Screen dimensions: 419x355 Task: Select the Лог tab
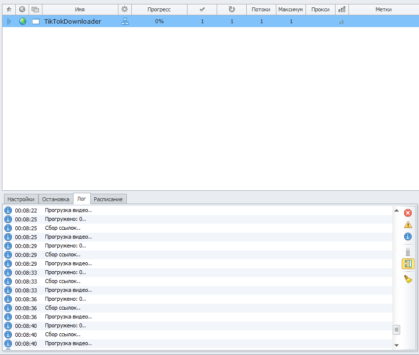point(81,199)
